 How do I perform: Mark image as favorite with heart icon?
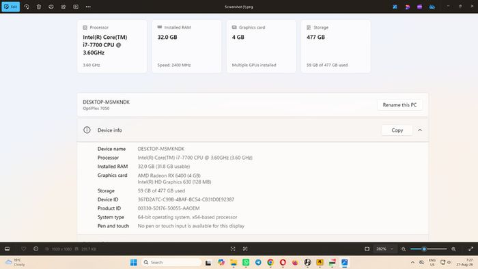(23, 249)
